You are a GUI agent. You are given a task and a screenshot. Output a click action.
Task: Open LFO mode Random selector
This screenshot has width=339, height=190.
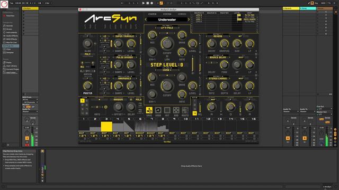pyautogui.click(x=118, y=100)
